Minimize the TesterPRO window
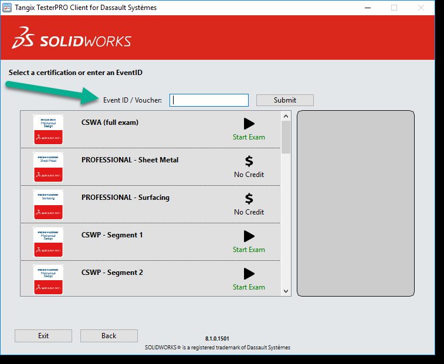Screen dimensions: 444x364 [x=368, y=8]
